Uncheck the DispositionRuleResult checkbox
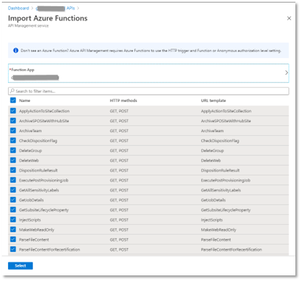Viewport: 301px width, 281px height. point(13,170)
